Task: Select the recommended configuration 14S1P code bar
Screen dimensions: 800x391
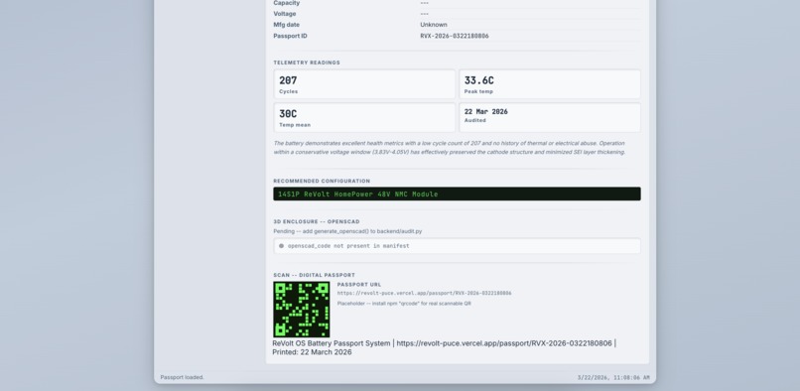Action: [457, 194]
